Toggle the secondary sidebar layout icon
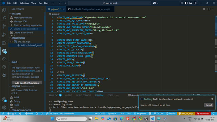The image size is (217, 122). (x=195, y=3)
